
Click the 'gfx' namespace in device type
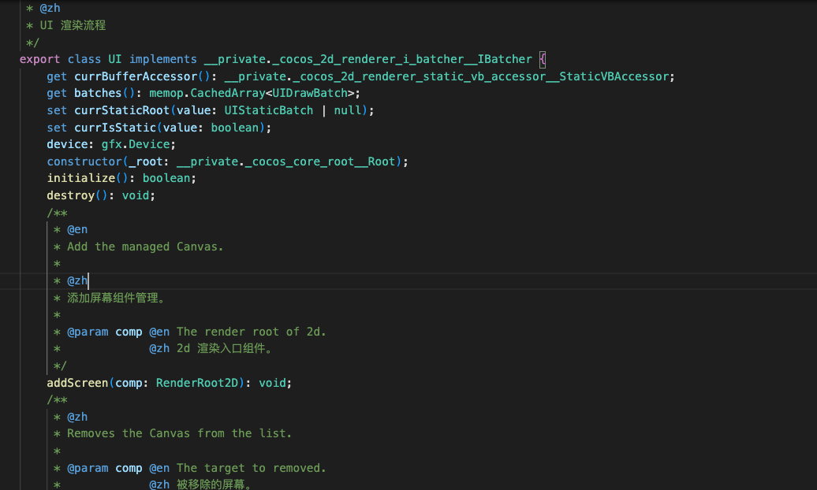111,144
